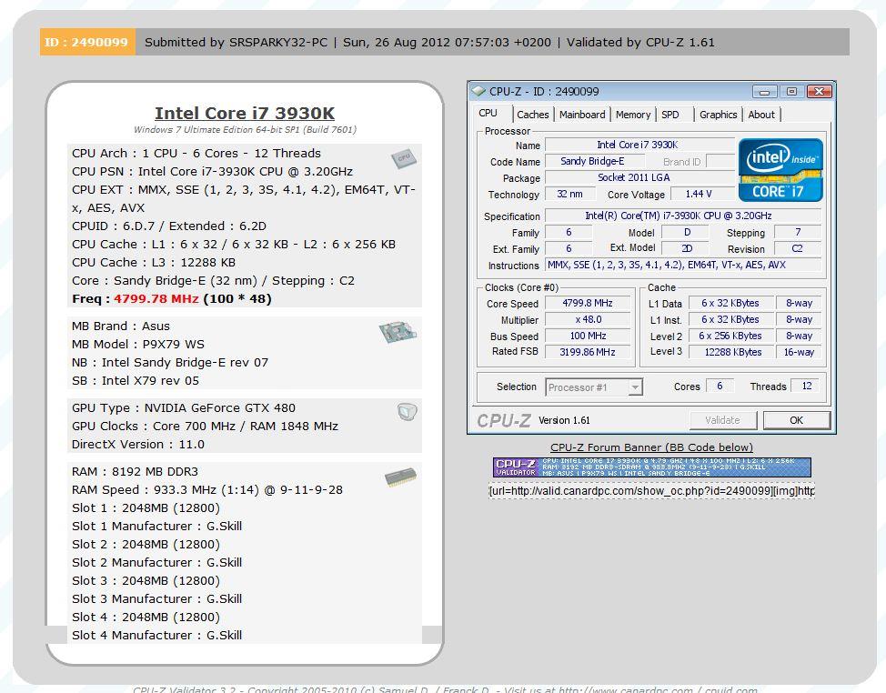The image size is (886, 693).
Task: Click the Validate button
Action: 722,420
